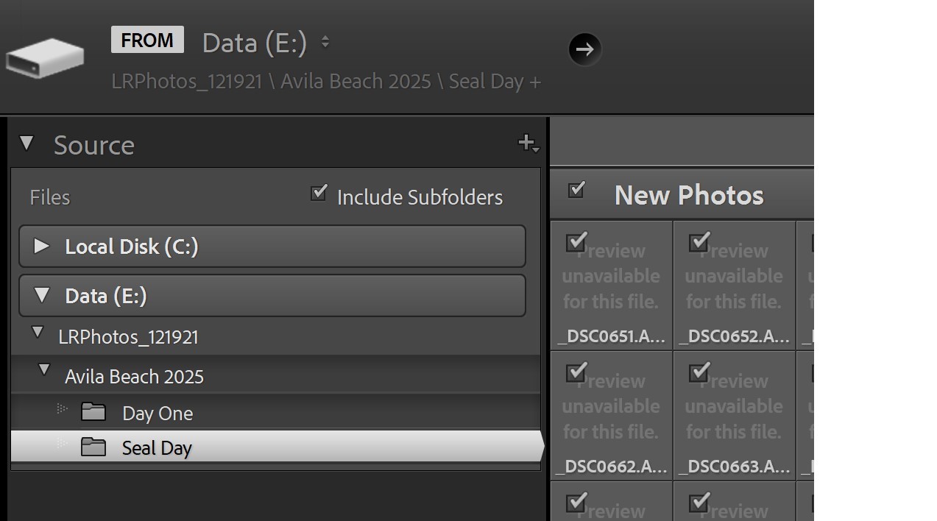Collapse the Avila Beach 2025 folder triangle

pyautogui.click(x=44, y=370)
